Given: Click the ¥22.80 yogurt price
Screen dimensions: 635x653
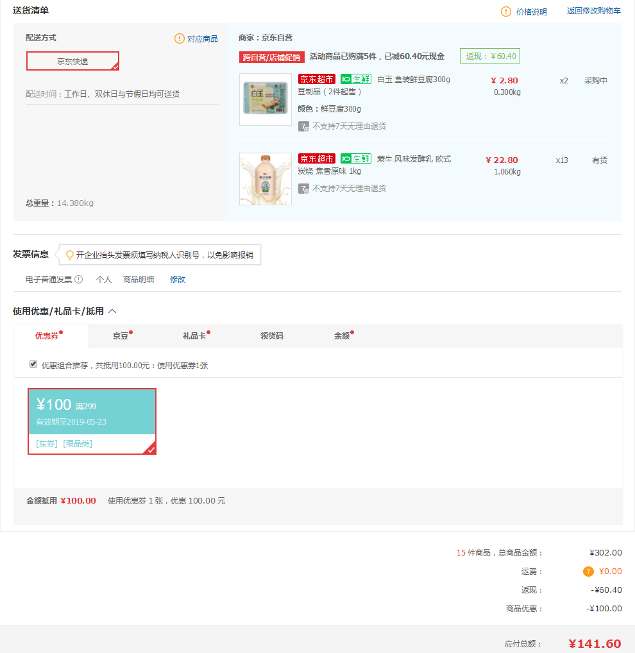Looking at the screenshot, I should [x=502, y=160].
